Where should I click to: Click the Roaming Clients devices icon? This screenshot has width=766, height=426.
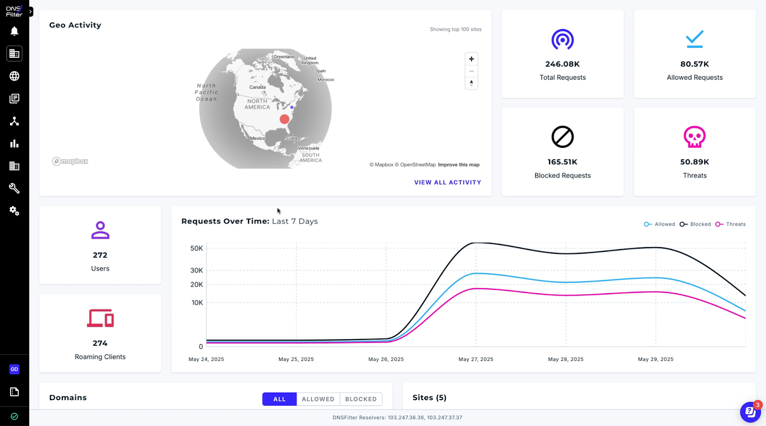[101, 318]
